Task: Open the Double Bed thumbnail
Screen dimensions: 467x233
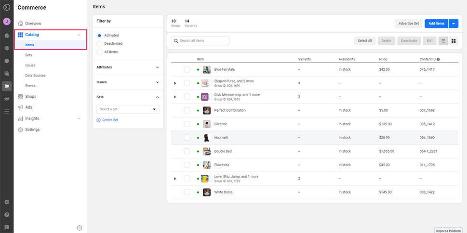Action: tap(207, 151)
